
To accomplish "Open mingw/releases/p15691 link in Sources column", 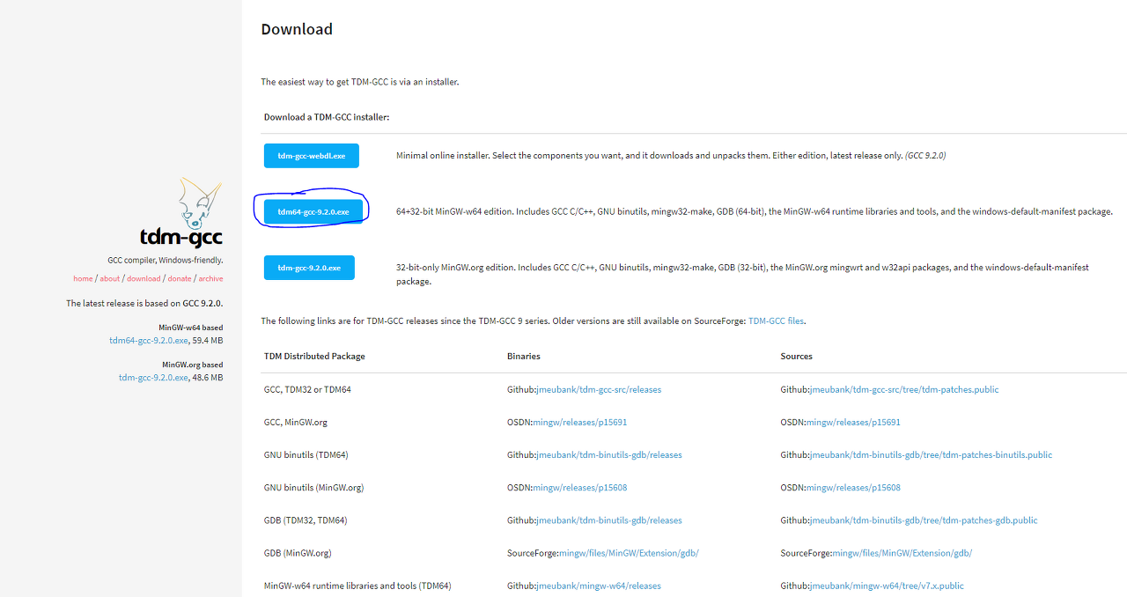I will click(853, 422).
